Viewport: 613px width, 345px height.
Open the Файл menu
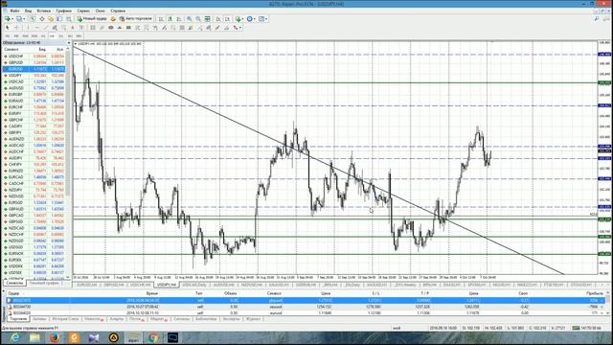[x=14, y=11]
